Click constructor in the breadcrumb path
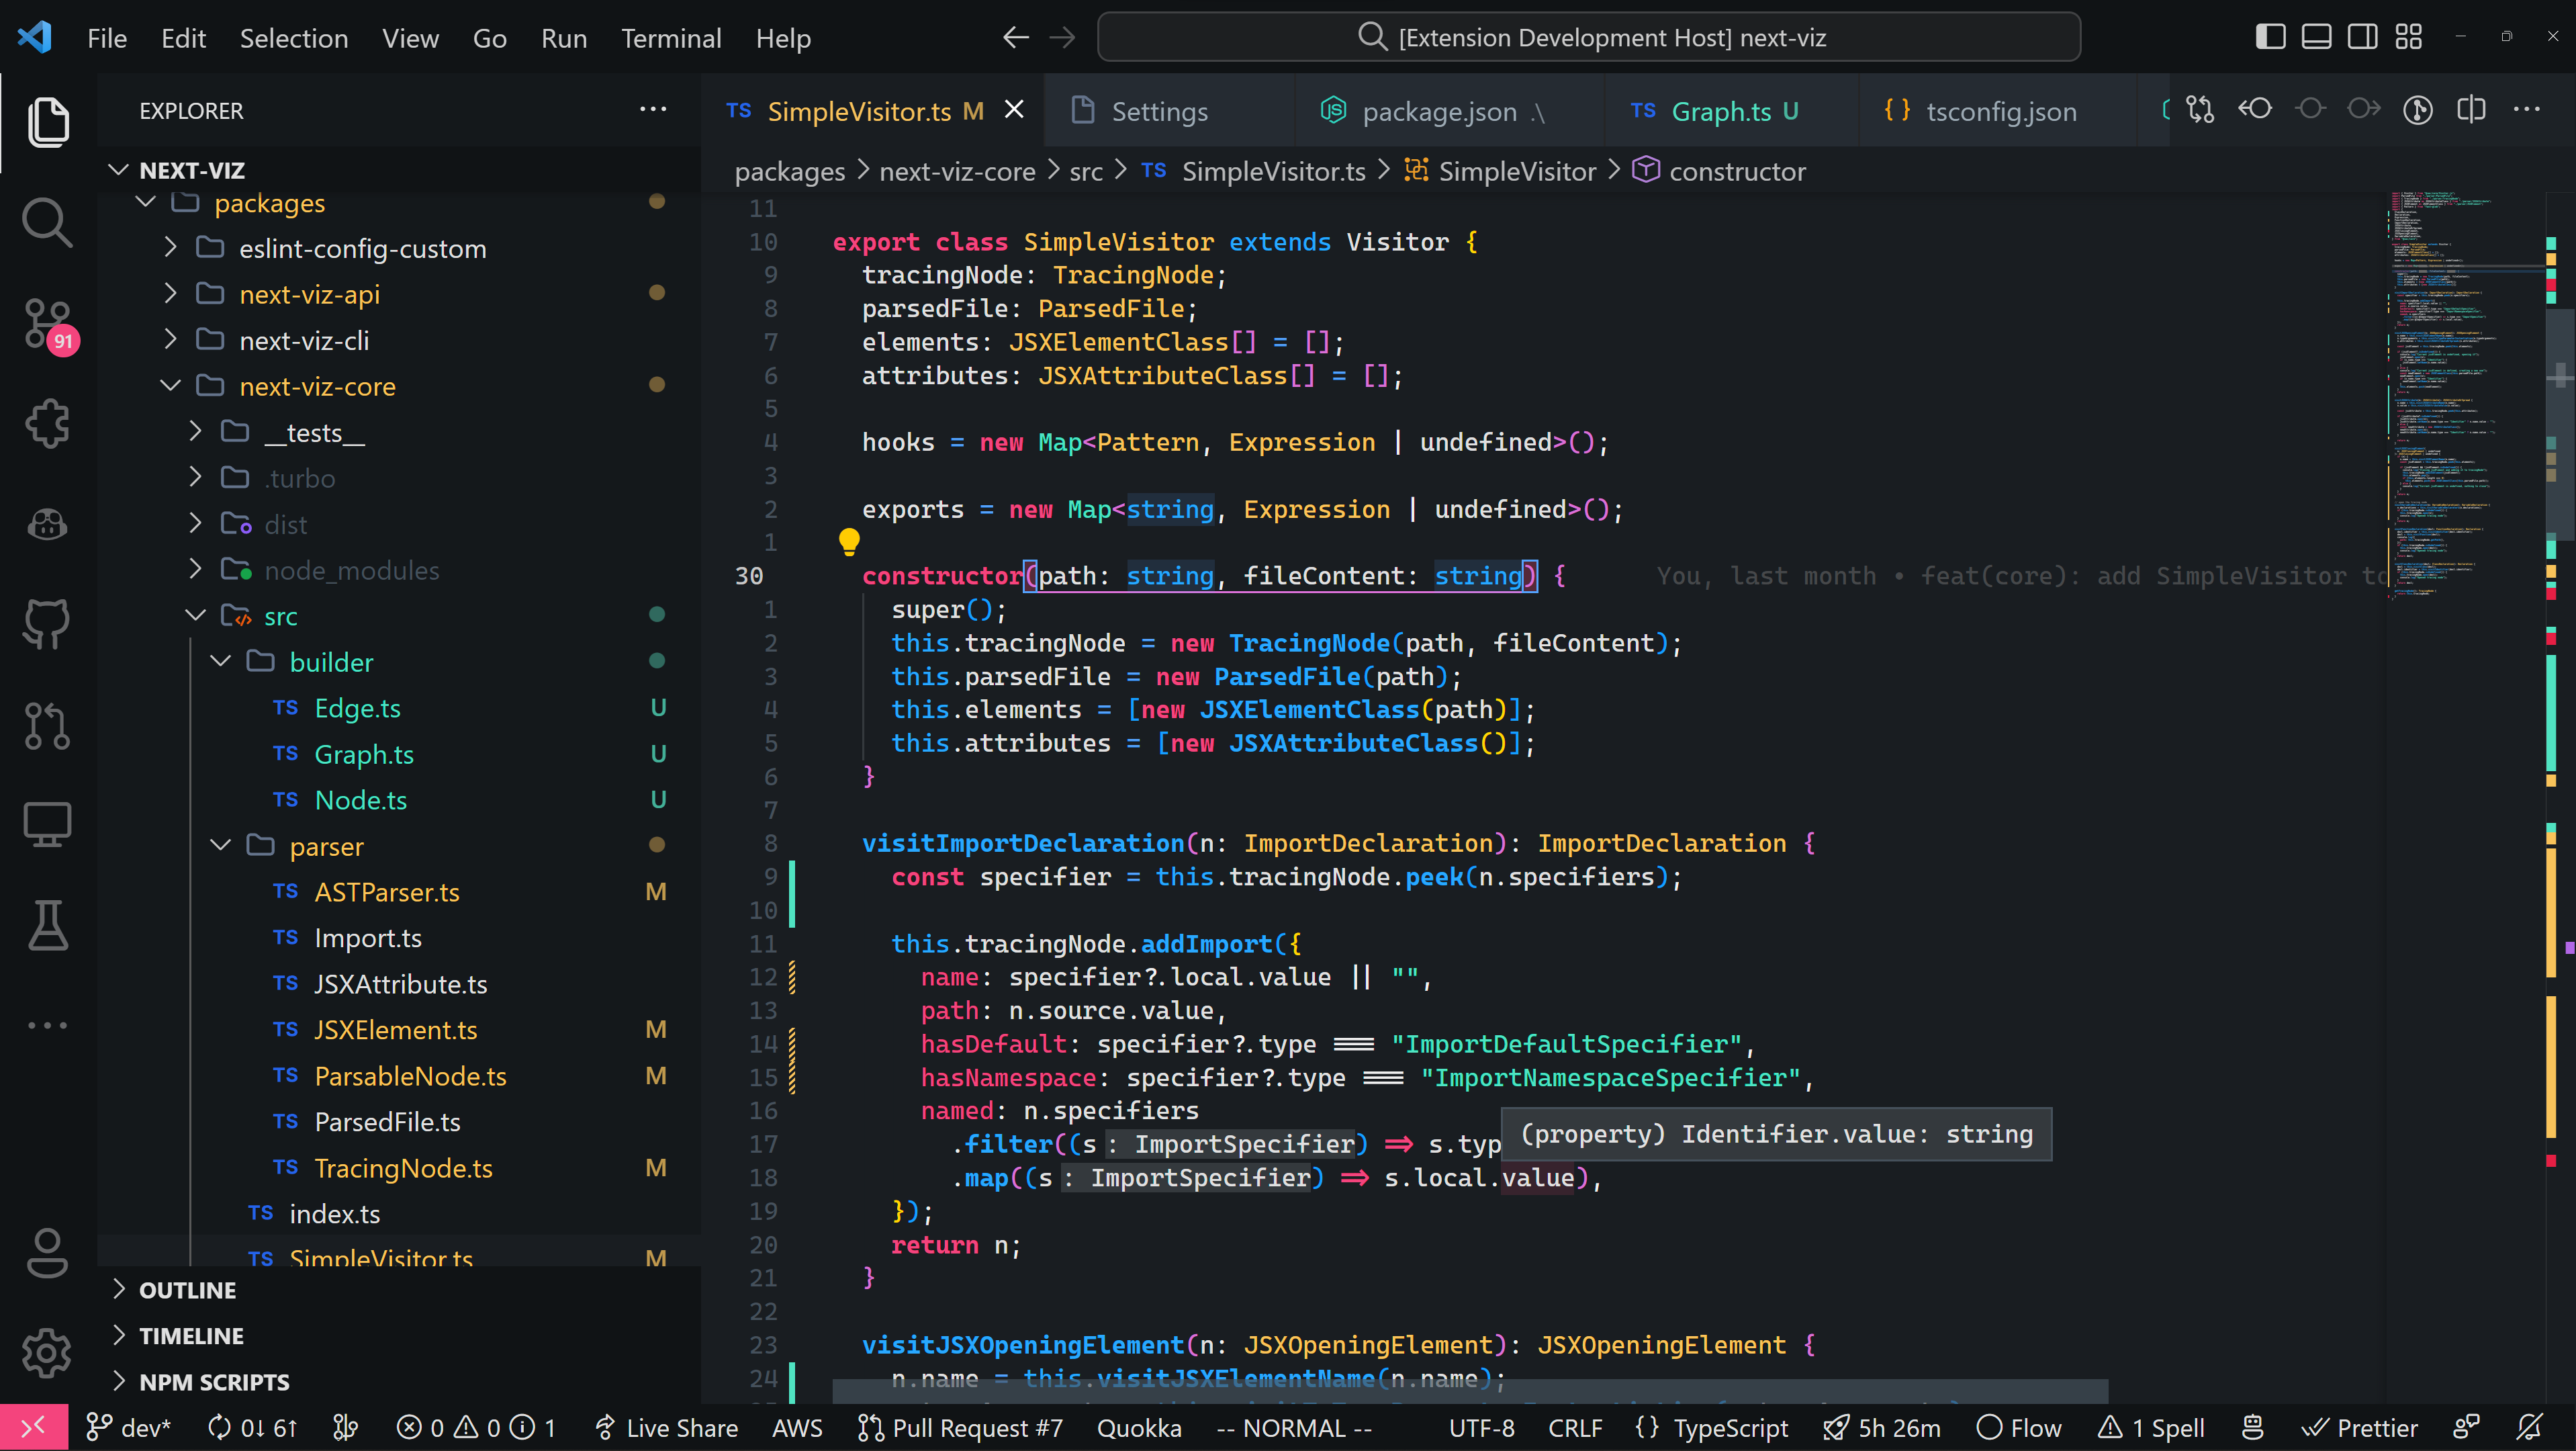Image resolution: width=2576 pixels, height=1451 pixels. [1720, 171]
